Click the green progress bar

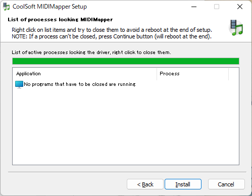tap(126, 61)
